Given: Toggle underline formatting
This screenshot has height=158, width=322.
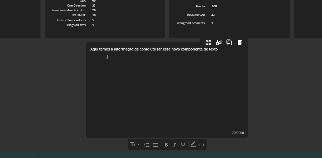Looking at the screenshot, I should click(183, 145).
